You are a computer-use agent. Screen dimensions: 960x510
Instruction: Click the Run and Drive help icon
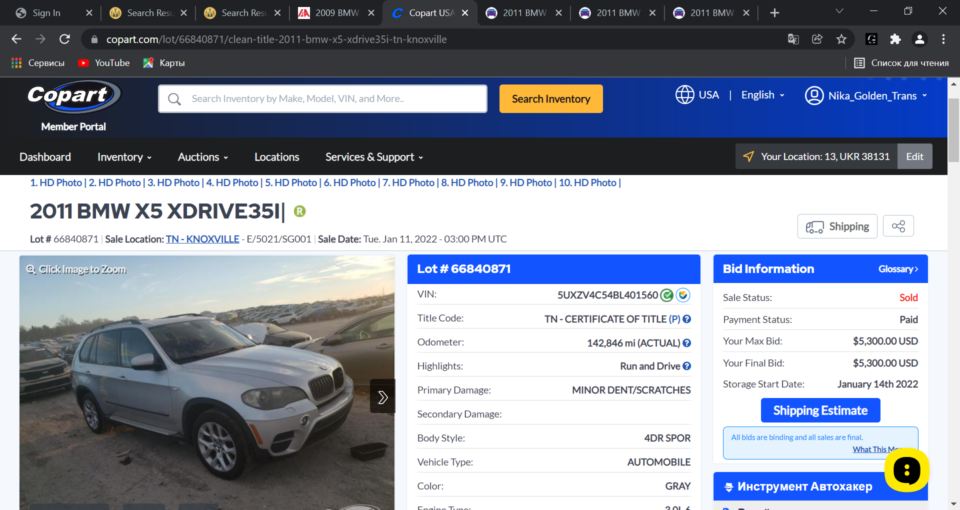point(686,366)
